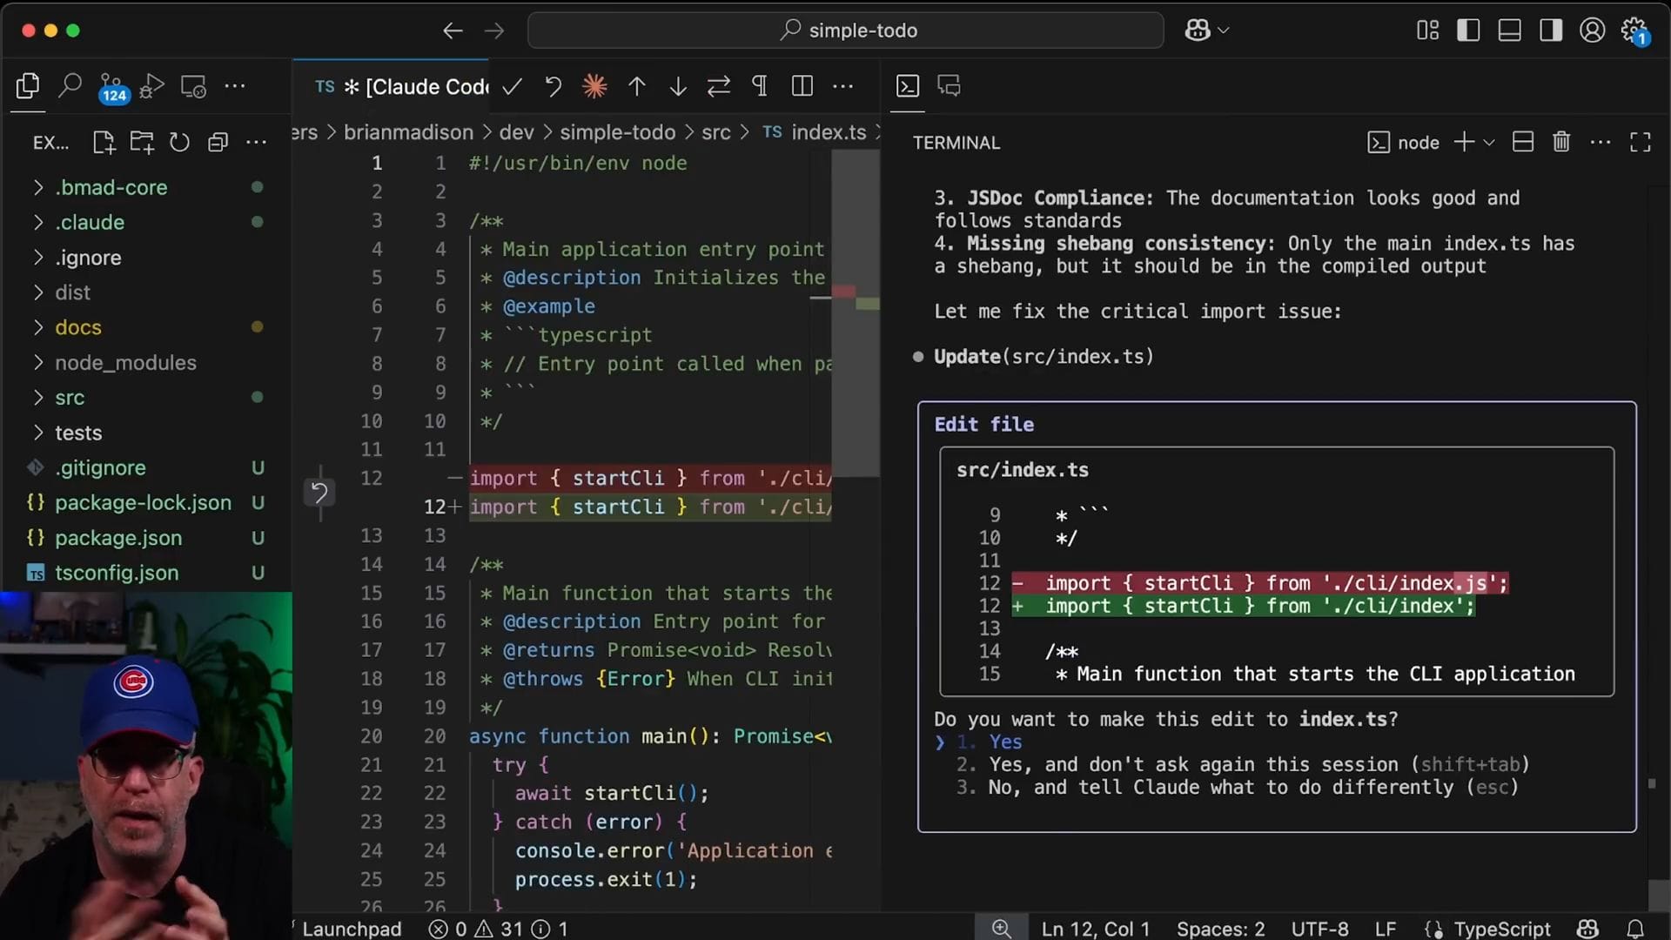Screen dimensions: 1671x940
Task: Click simple-todo command center search field
Action: point(846,30)
